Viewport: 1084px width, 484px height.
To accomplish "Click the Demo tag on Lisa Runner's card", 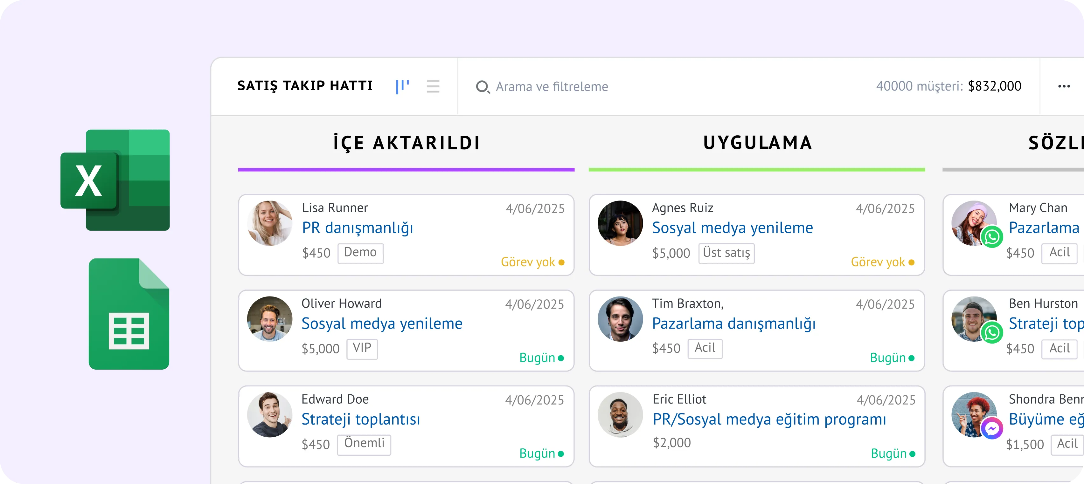I will pos(360,253).
